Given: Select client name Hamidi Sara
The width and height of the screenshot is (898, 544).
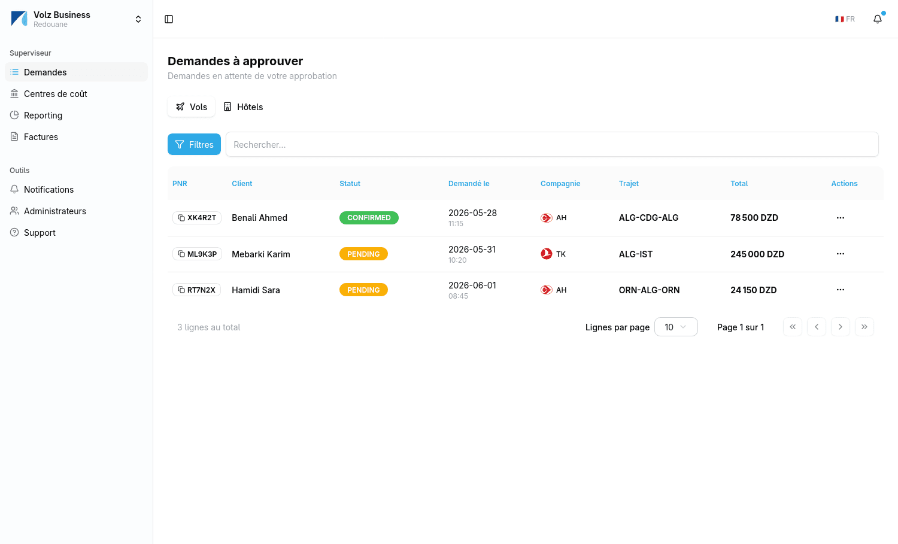Looking at the screenshot, I should [x=256, y=290].
